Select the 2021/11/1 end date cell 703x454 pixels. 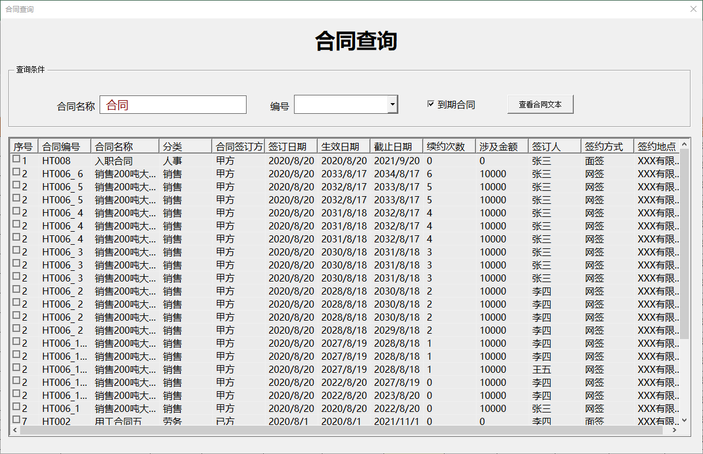[397, 421]
